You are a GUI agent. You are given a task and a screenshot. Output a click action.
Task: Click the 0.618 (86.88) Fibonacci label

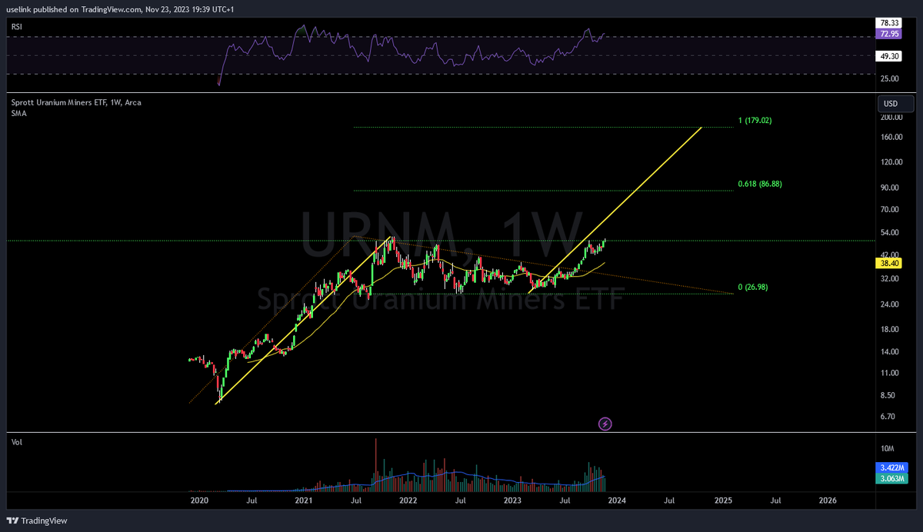pos(760,185)
